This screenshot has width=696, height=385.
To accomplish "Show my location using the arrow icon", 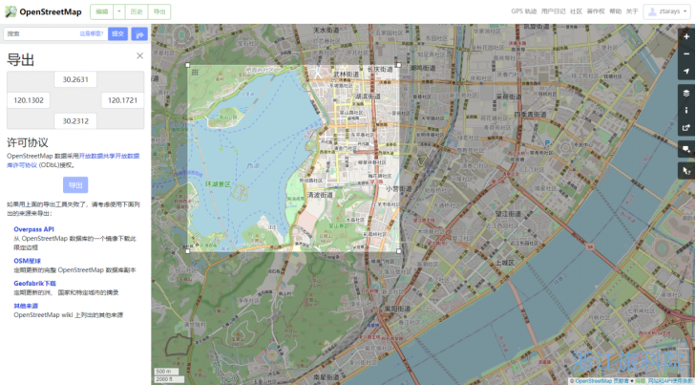I will (x=686, y=71).
